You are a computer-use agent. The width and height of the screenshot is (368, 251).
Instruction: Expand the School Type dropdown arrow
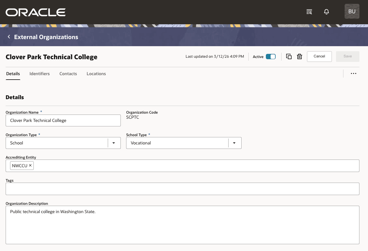click(234, 143)
